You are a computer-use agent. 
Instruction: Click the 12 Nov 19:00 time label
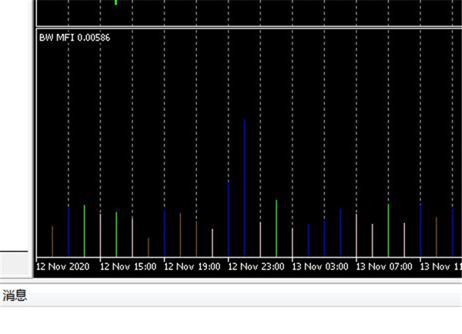192,267
